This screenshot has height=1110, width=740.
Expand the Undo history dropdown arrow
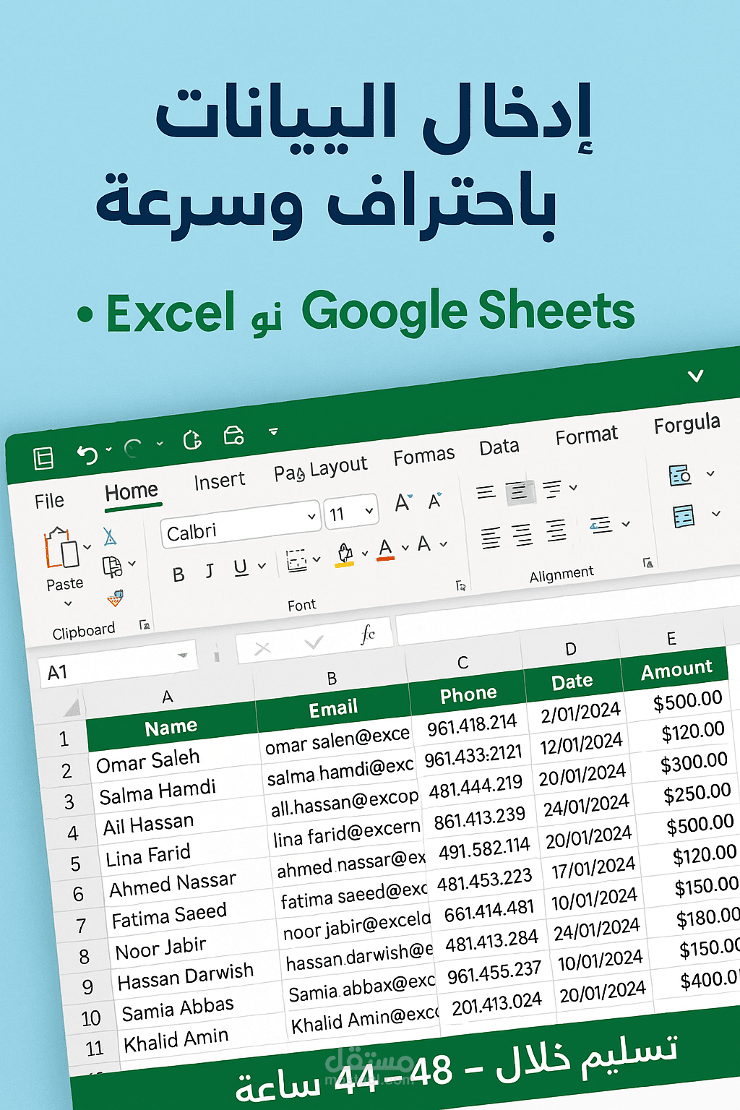click(x=109, y=449)
